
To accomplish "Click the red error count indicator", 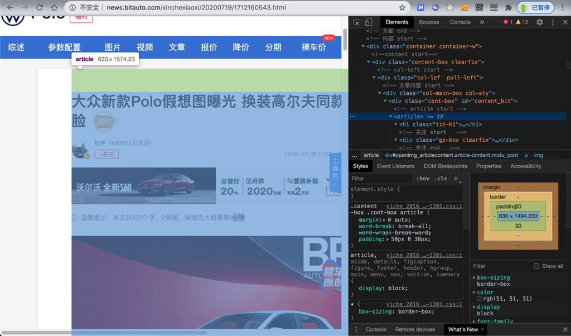I will (x=508, y=22).
